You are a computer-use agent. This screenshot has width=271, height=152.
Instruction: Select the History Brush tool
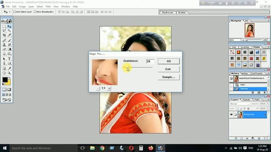pos(9,45)
